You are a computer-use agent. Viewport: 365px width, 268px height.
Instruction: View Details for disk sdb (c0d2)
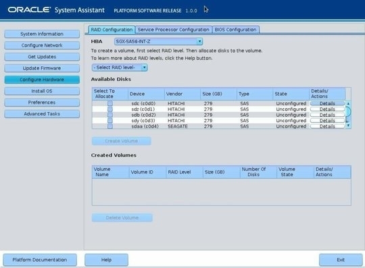point(327,115)
